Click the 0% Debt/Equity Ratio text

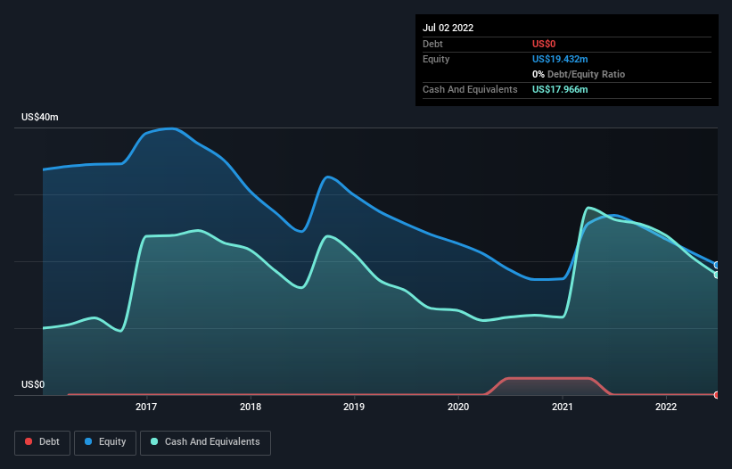[579, 74]
